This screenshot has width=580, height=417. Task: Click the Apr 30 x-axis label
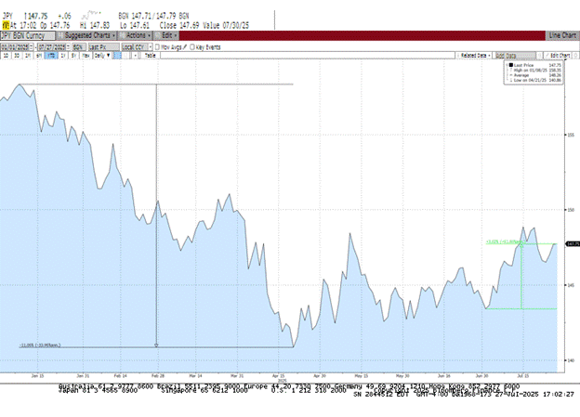click(320, 376)
